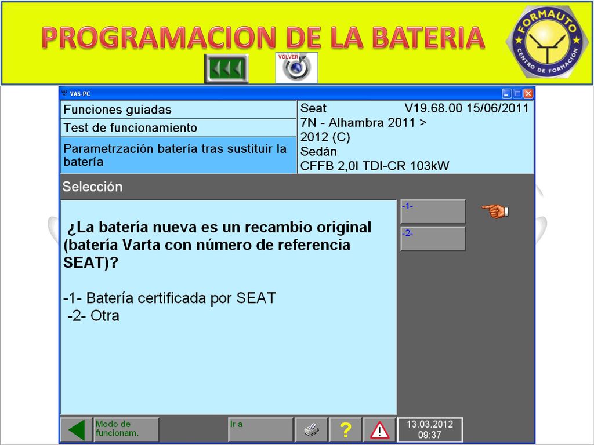Click the VOLVER return icon

[296, 68]
